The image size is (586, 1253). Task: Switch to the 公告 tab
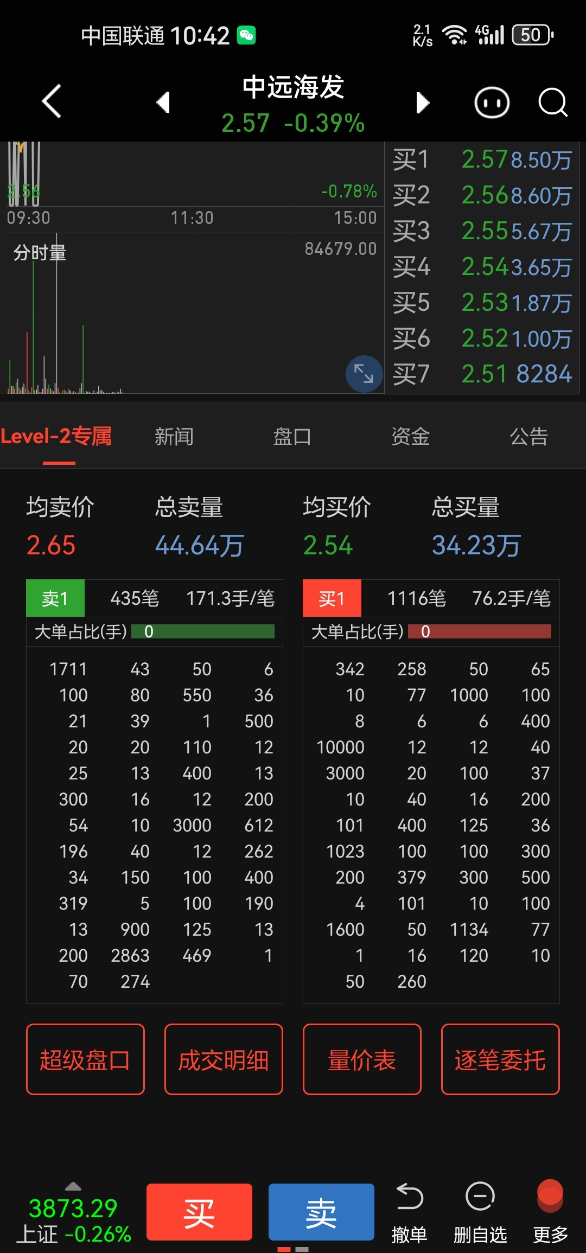(x=529, y=437)
